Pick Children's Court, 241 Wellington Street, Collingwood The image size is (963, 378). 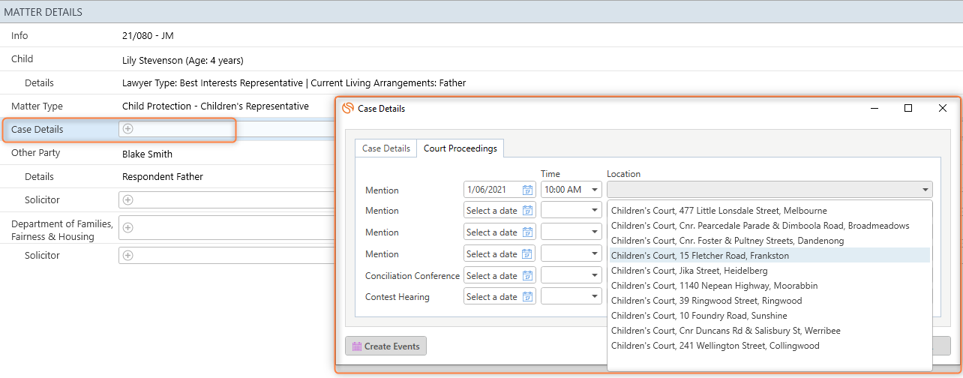tap(715, 346)
